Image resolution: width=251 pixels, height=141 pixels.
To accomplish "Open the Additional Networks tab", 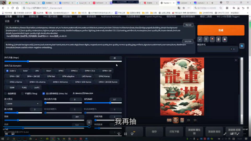I will [x=111, y=16].
